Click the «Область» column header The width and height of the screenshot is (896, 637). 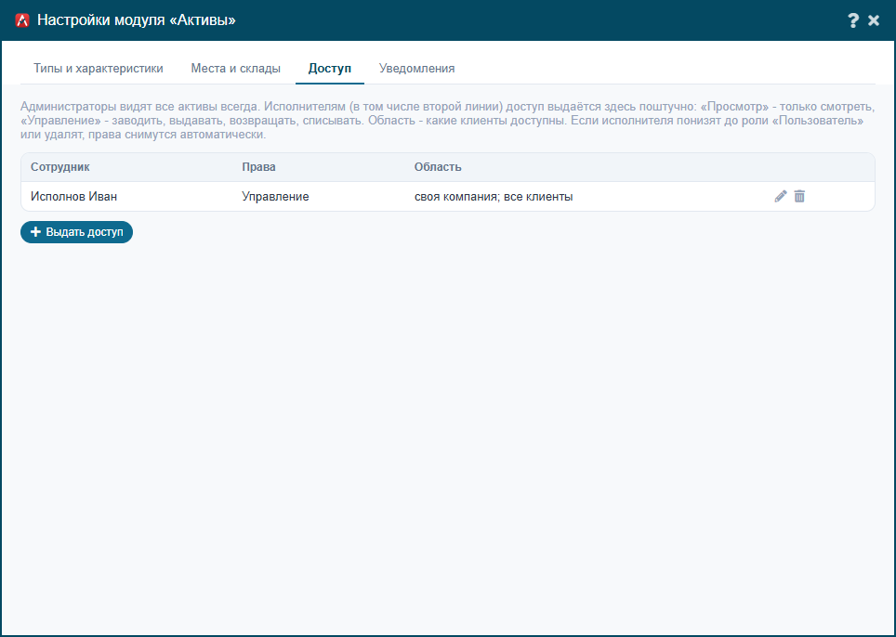(438, 167)
